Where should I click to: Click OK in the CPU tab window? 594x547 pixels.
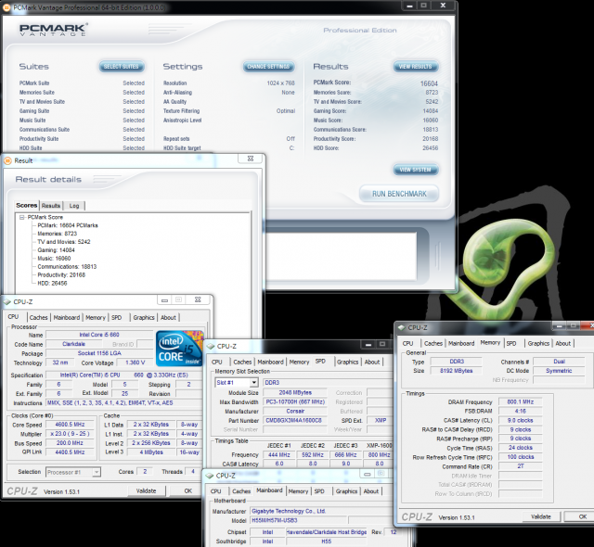[x=187, y=490]
